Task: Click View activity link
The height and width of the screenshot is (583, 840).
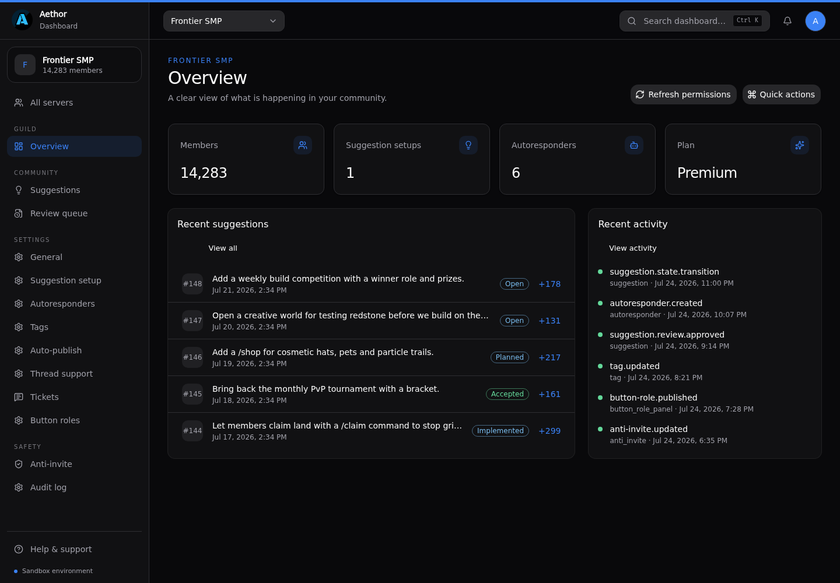Action: [633, 248]
